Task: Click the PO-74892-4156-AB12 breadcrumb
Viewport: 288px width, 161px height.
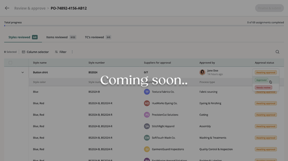Action: [x=69, y=8]
